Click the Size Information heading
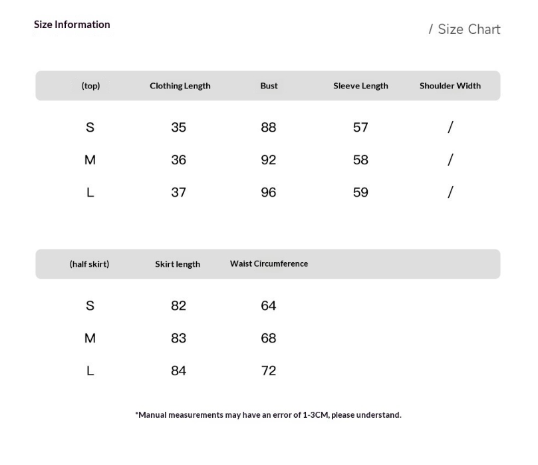This screenshot has width=538, height=465. 72,25
